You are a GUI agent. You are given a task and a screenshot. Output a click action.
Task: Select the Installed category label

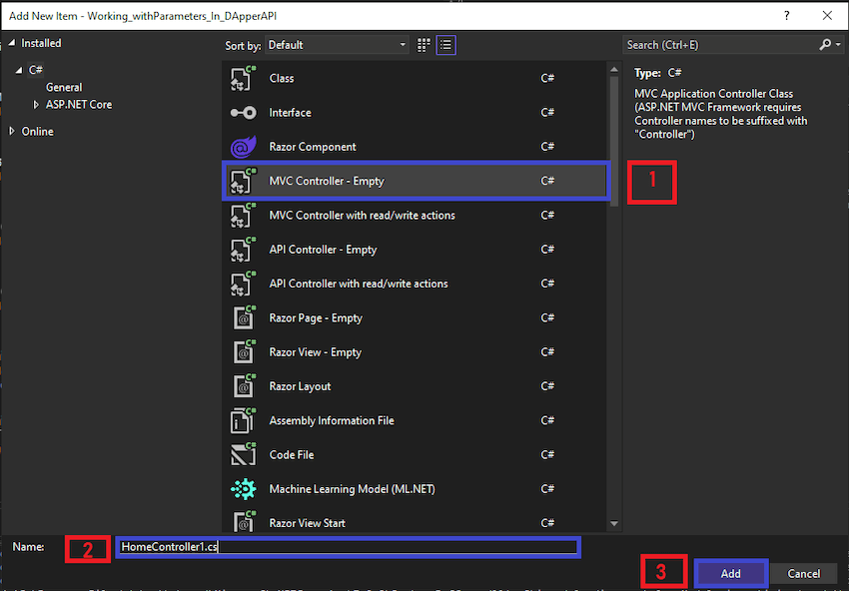pyautogui.click(x=41, y=43)
